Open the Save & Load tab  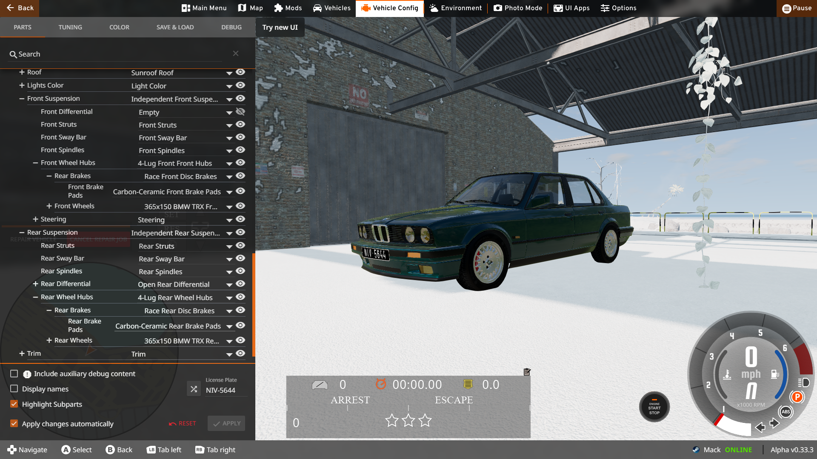coord(175,27)
